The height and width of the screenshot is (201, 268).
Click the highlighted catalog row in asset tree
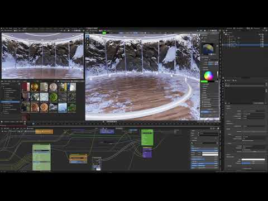coord(10,102)
